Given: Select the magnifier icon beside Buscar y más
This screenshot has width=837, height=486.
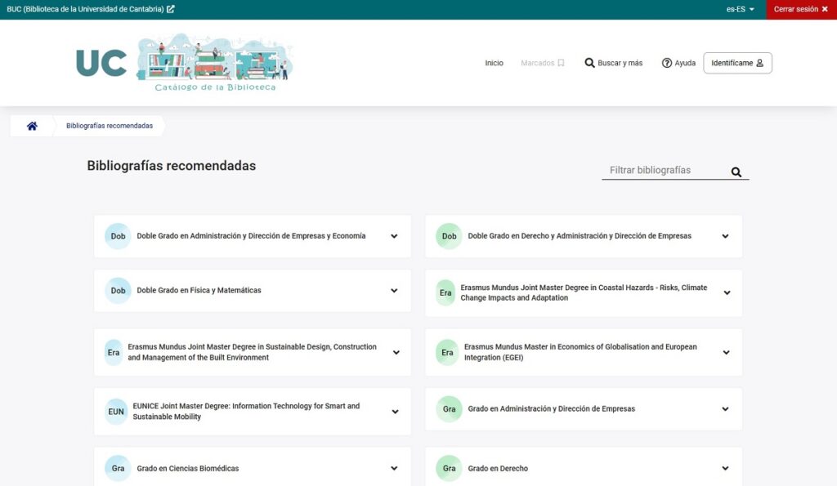Looking at the screenshot, I should coord(589,62).
